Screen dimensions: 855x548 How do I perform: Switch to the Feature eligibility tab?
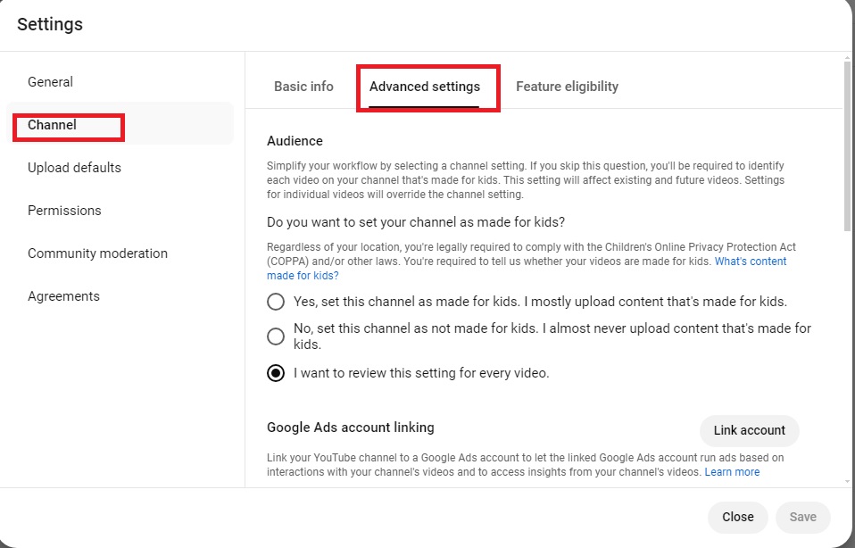567,87
